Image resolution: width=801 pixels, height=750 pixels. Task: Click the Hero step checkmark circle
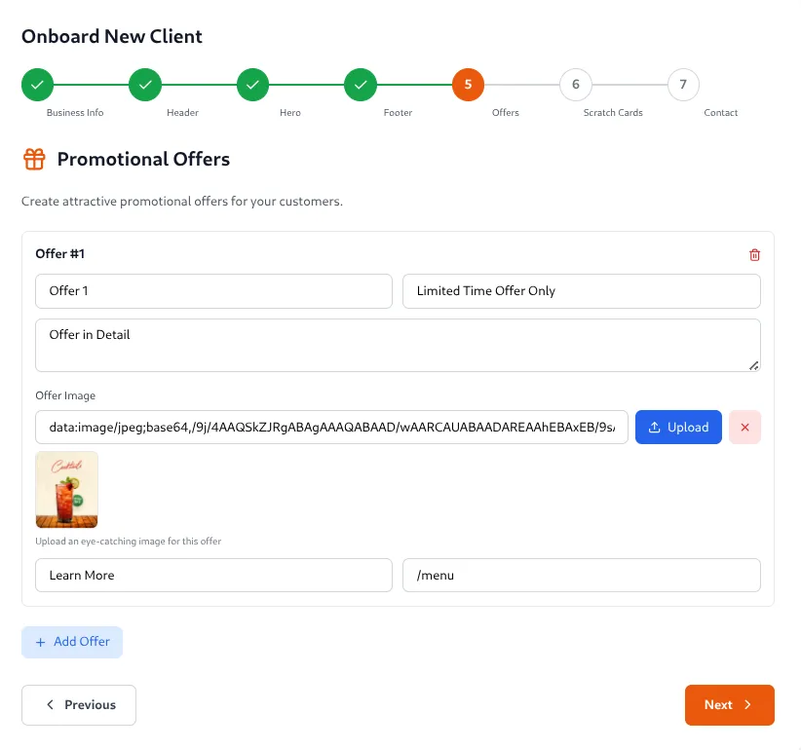click(x=252, y=85)
